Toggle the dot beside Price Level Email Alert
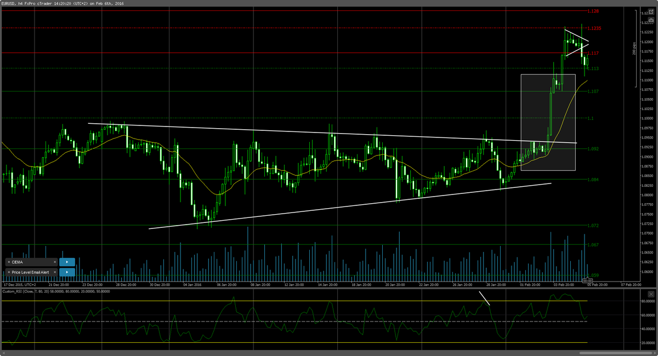Image resolution: width=658 pixels, height=356 pixels. click(x=9, y=272)
